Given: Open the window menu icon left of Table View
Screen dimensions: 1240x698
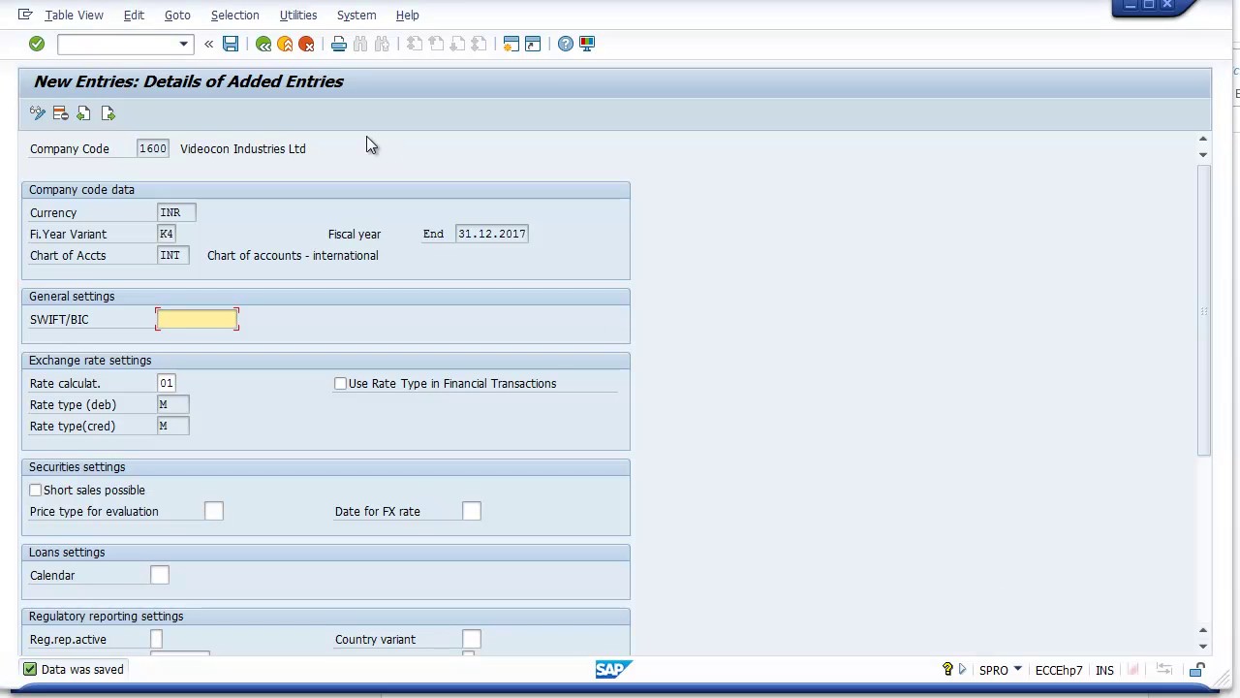Looking at the screenshot, I should pyautogui.click(x=25, y=15).
